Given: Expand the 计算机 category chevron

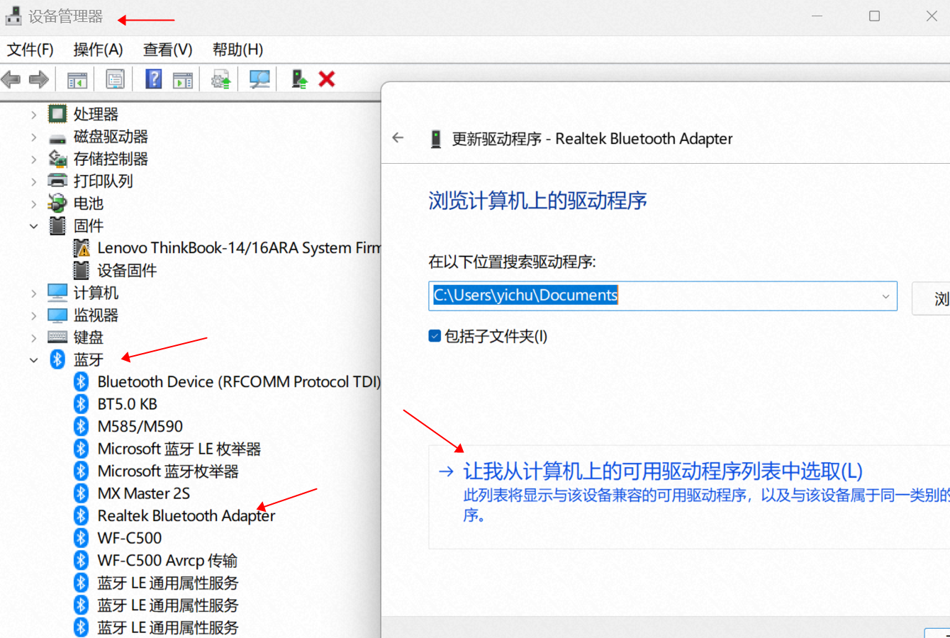Looking at the screenshot, I should pos(33,293).
